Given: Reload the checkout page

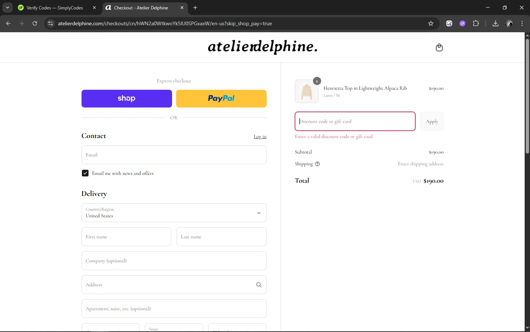Looking at the screenshot, I should (x=35, y=23).
